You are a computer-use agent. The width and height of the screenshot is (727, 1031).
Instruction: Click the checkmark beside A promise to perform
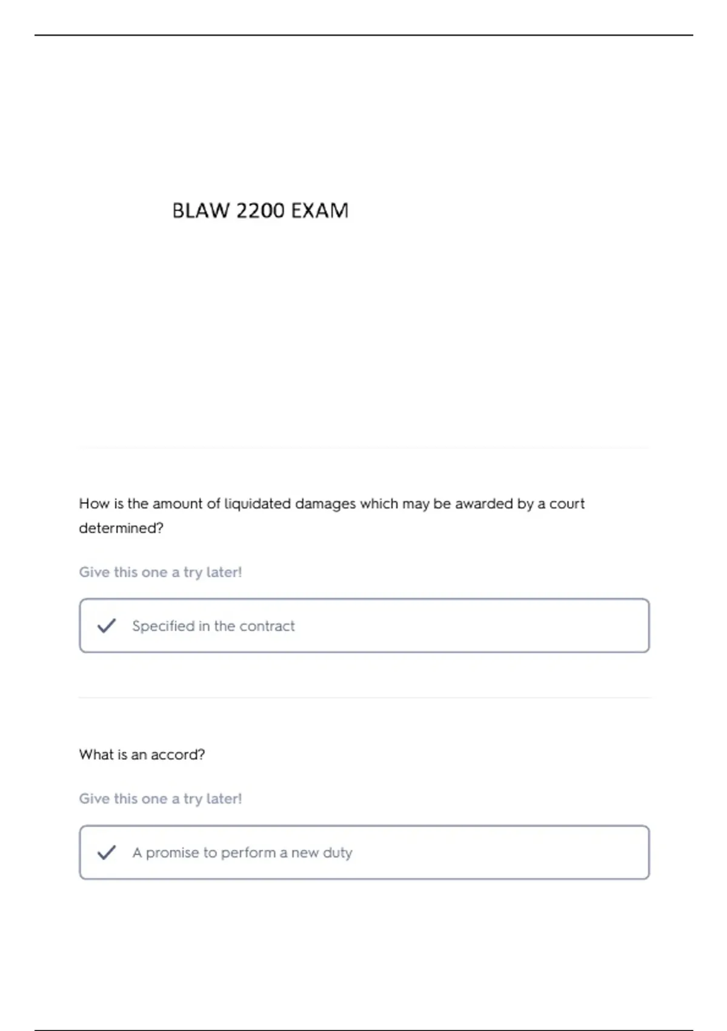point(107,853)
